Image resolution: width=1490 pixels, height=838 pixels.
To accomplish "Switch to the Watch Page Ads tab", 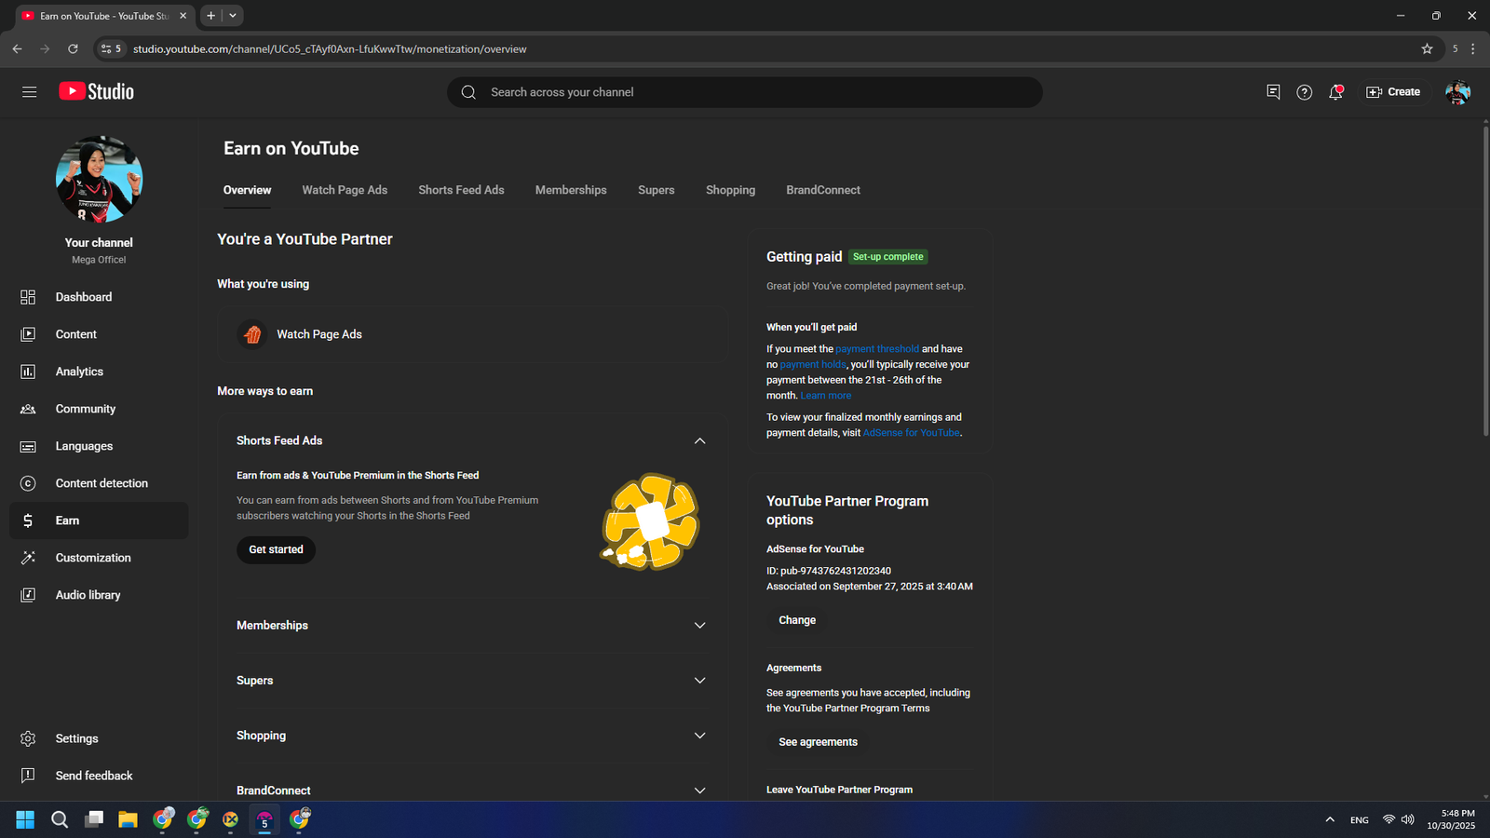I will [345, 190].
